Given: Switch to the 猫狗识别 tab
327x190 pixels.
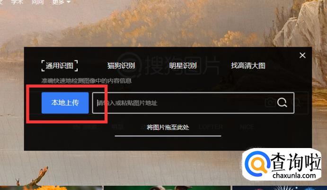Looking at the screenshot, I should [x=121, y=66].
